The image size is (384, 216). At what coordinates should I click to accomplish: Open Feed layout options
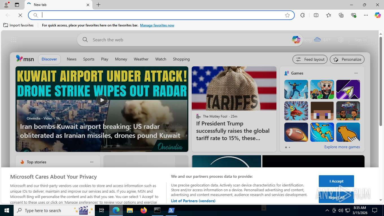[x=310, y=59]
